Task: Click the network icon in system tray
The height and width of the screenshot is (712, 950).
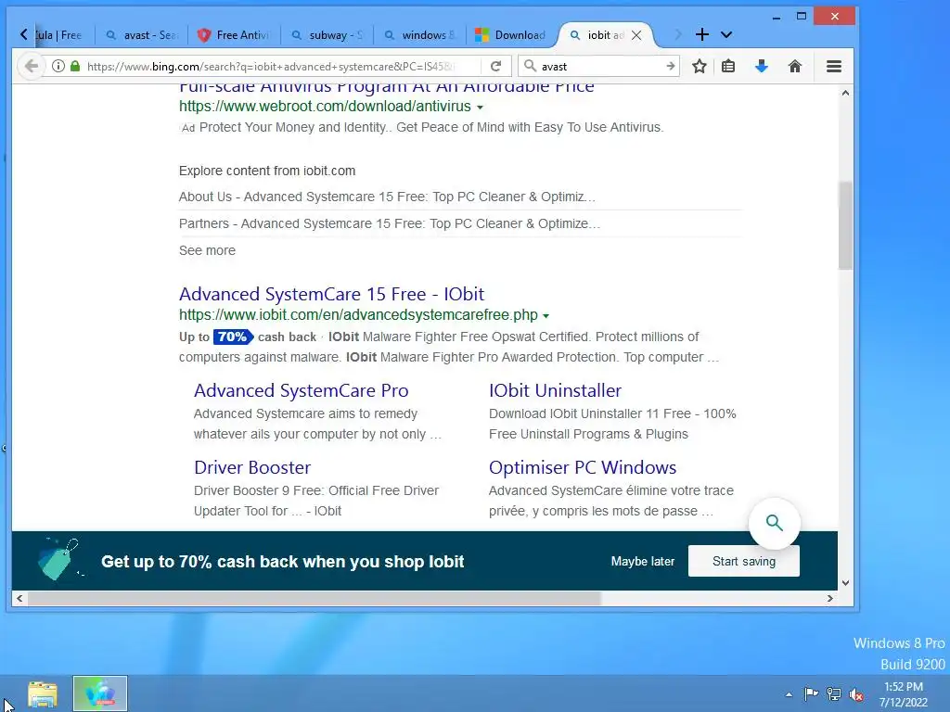Action: tap(834, 693)
